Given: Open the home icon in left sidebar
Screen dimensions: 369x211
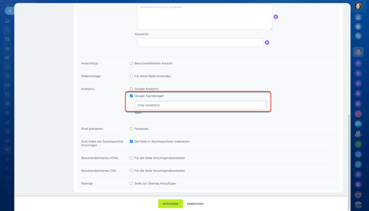Looking at the screenshot, I should 7,21.
